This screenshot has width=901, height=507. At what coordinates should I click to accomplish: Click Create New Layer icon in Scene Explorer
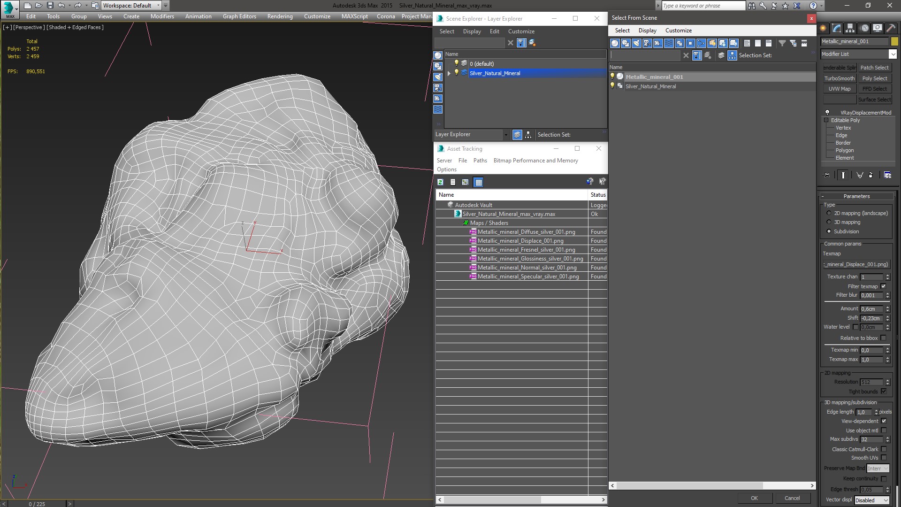pos(532,43)
